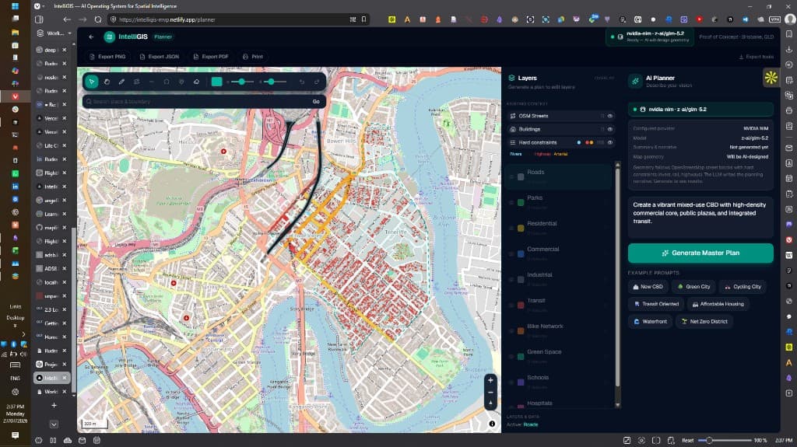This screenshot has height=447, width=797.
Task: Toggle the Transit layer visibility
Action: [511, 305]
